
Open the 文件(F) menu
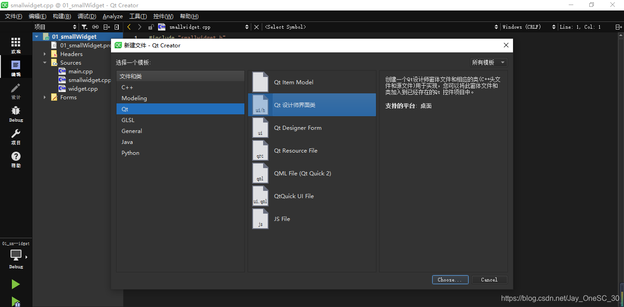point(13,16)
